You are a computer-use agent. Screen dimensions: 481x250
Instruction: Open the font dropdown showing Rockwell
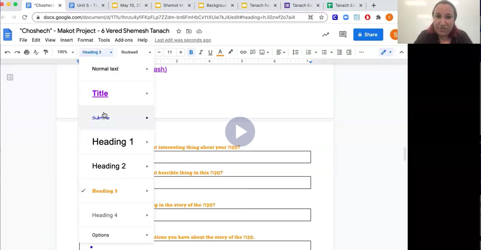coord(135,52)
